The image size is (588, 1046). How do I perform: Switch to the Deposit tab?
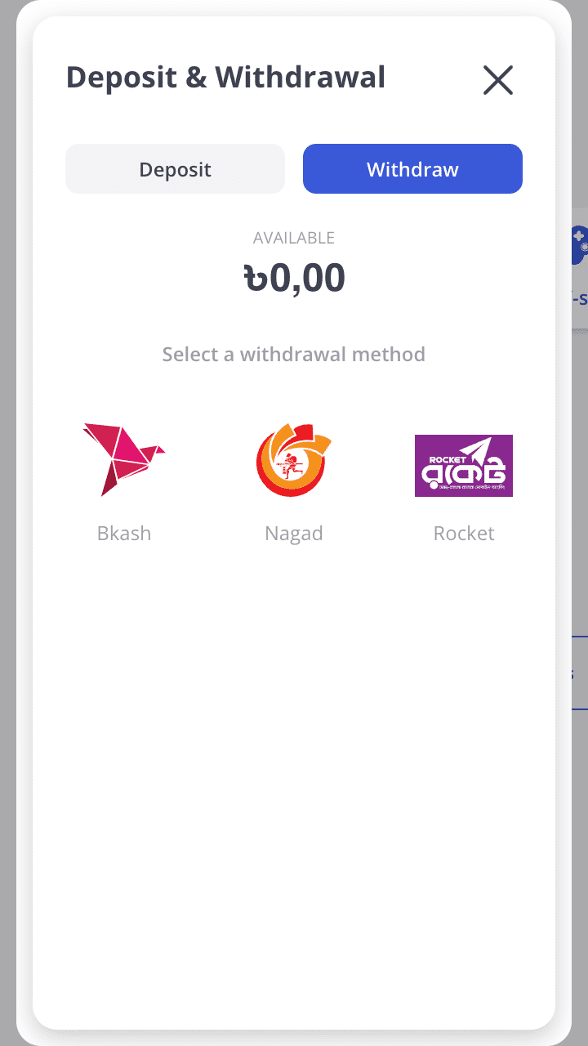point(175,169)
